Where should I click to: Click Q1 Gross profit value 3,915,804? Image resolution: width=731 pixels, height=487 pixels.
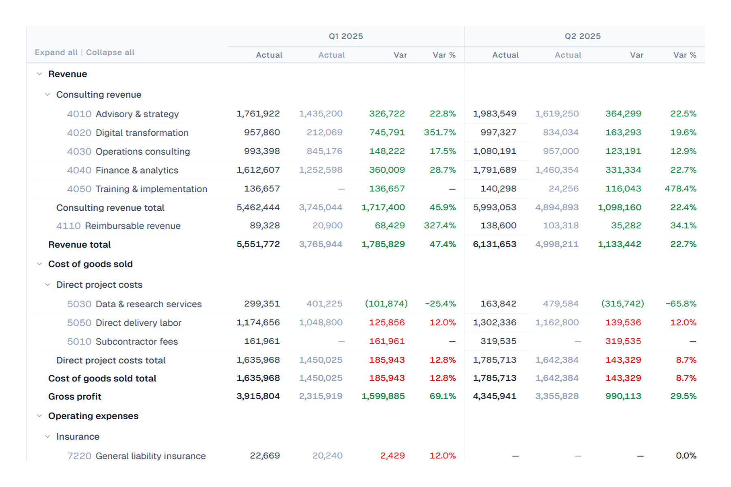click(258, 396)
